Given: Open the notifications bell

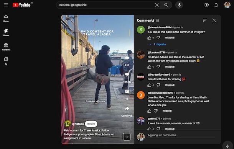Looking at the screenshot, I should click(x=216, y=5).
